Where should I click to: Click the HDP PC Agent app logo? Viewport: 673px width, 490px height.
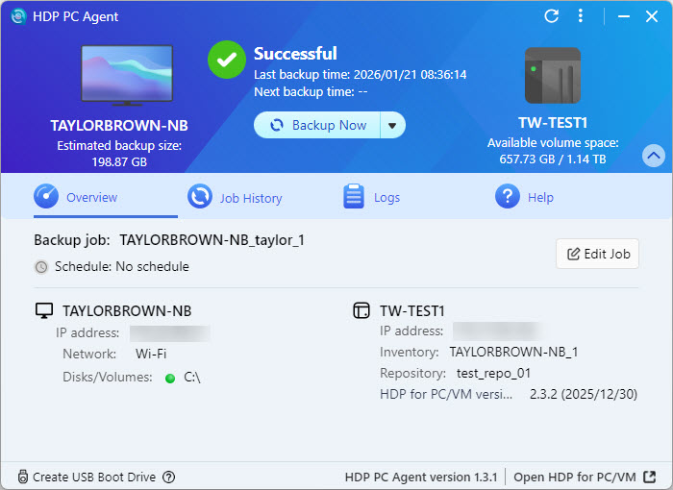click(17, 16)
